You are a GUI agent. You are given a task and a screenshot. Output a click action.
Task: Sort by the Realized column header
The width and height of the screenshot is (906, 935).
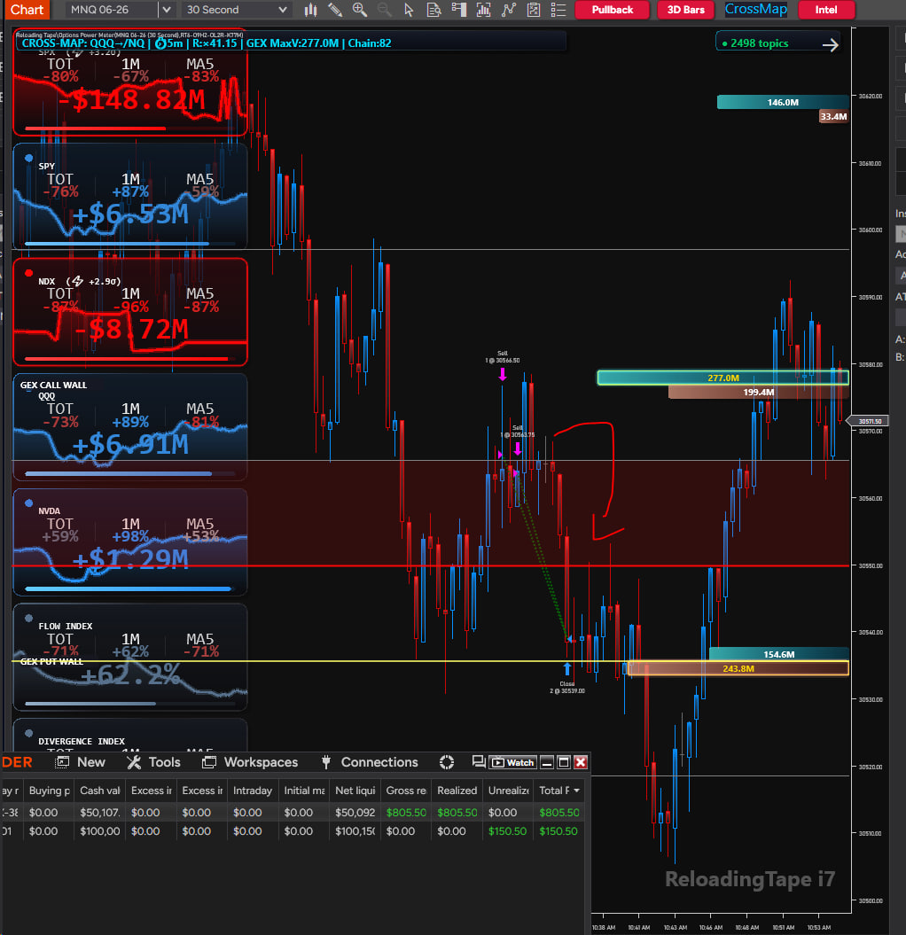[x=457, y=791]
